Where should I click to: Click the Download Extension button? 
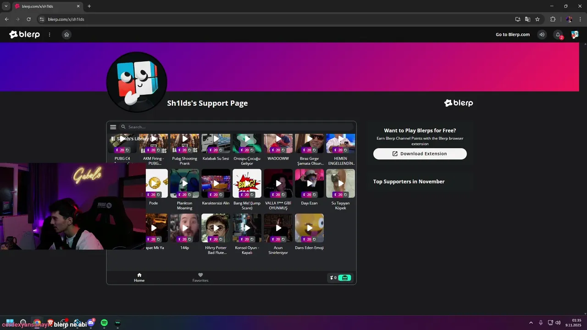click(420, 154)
